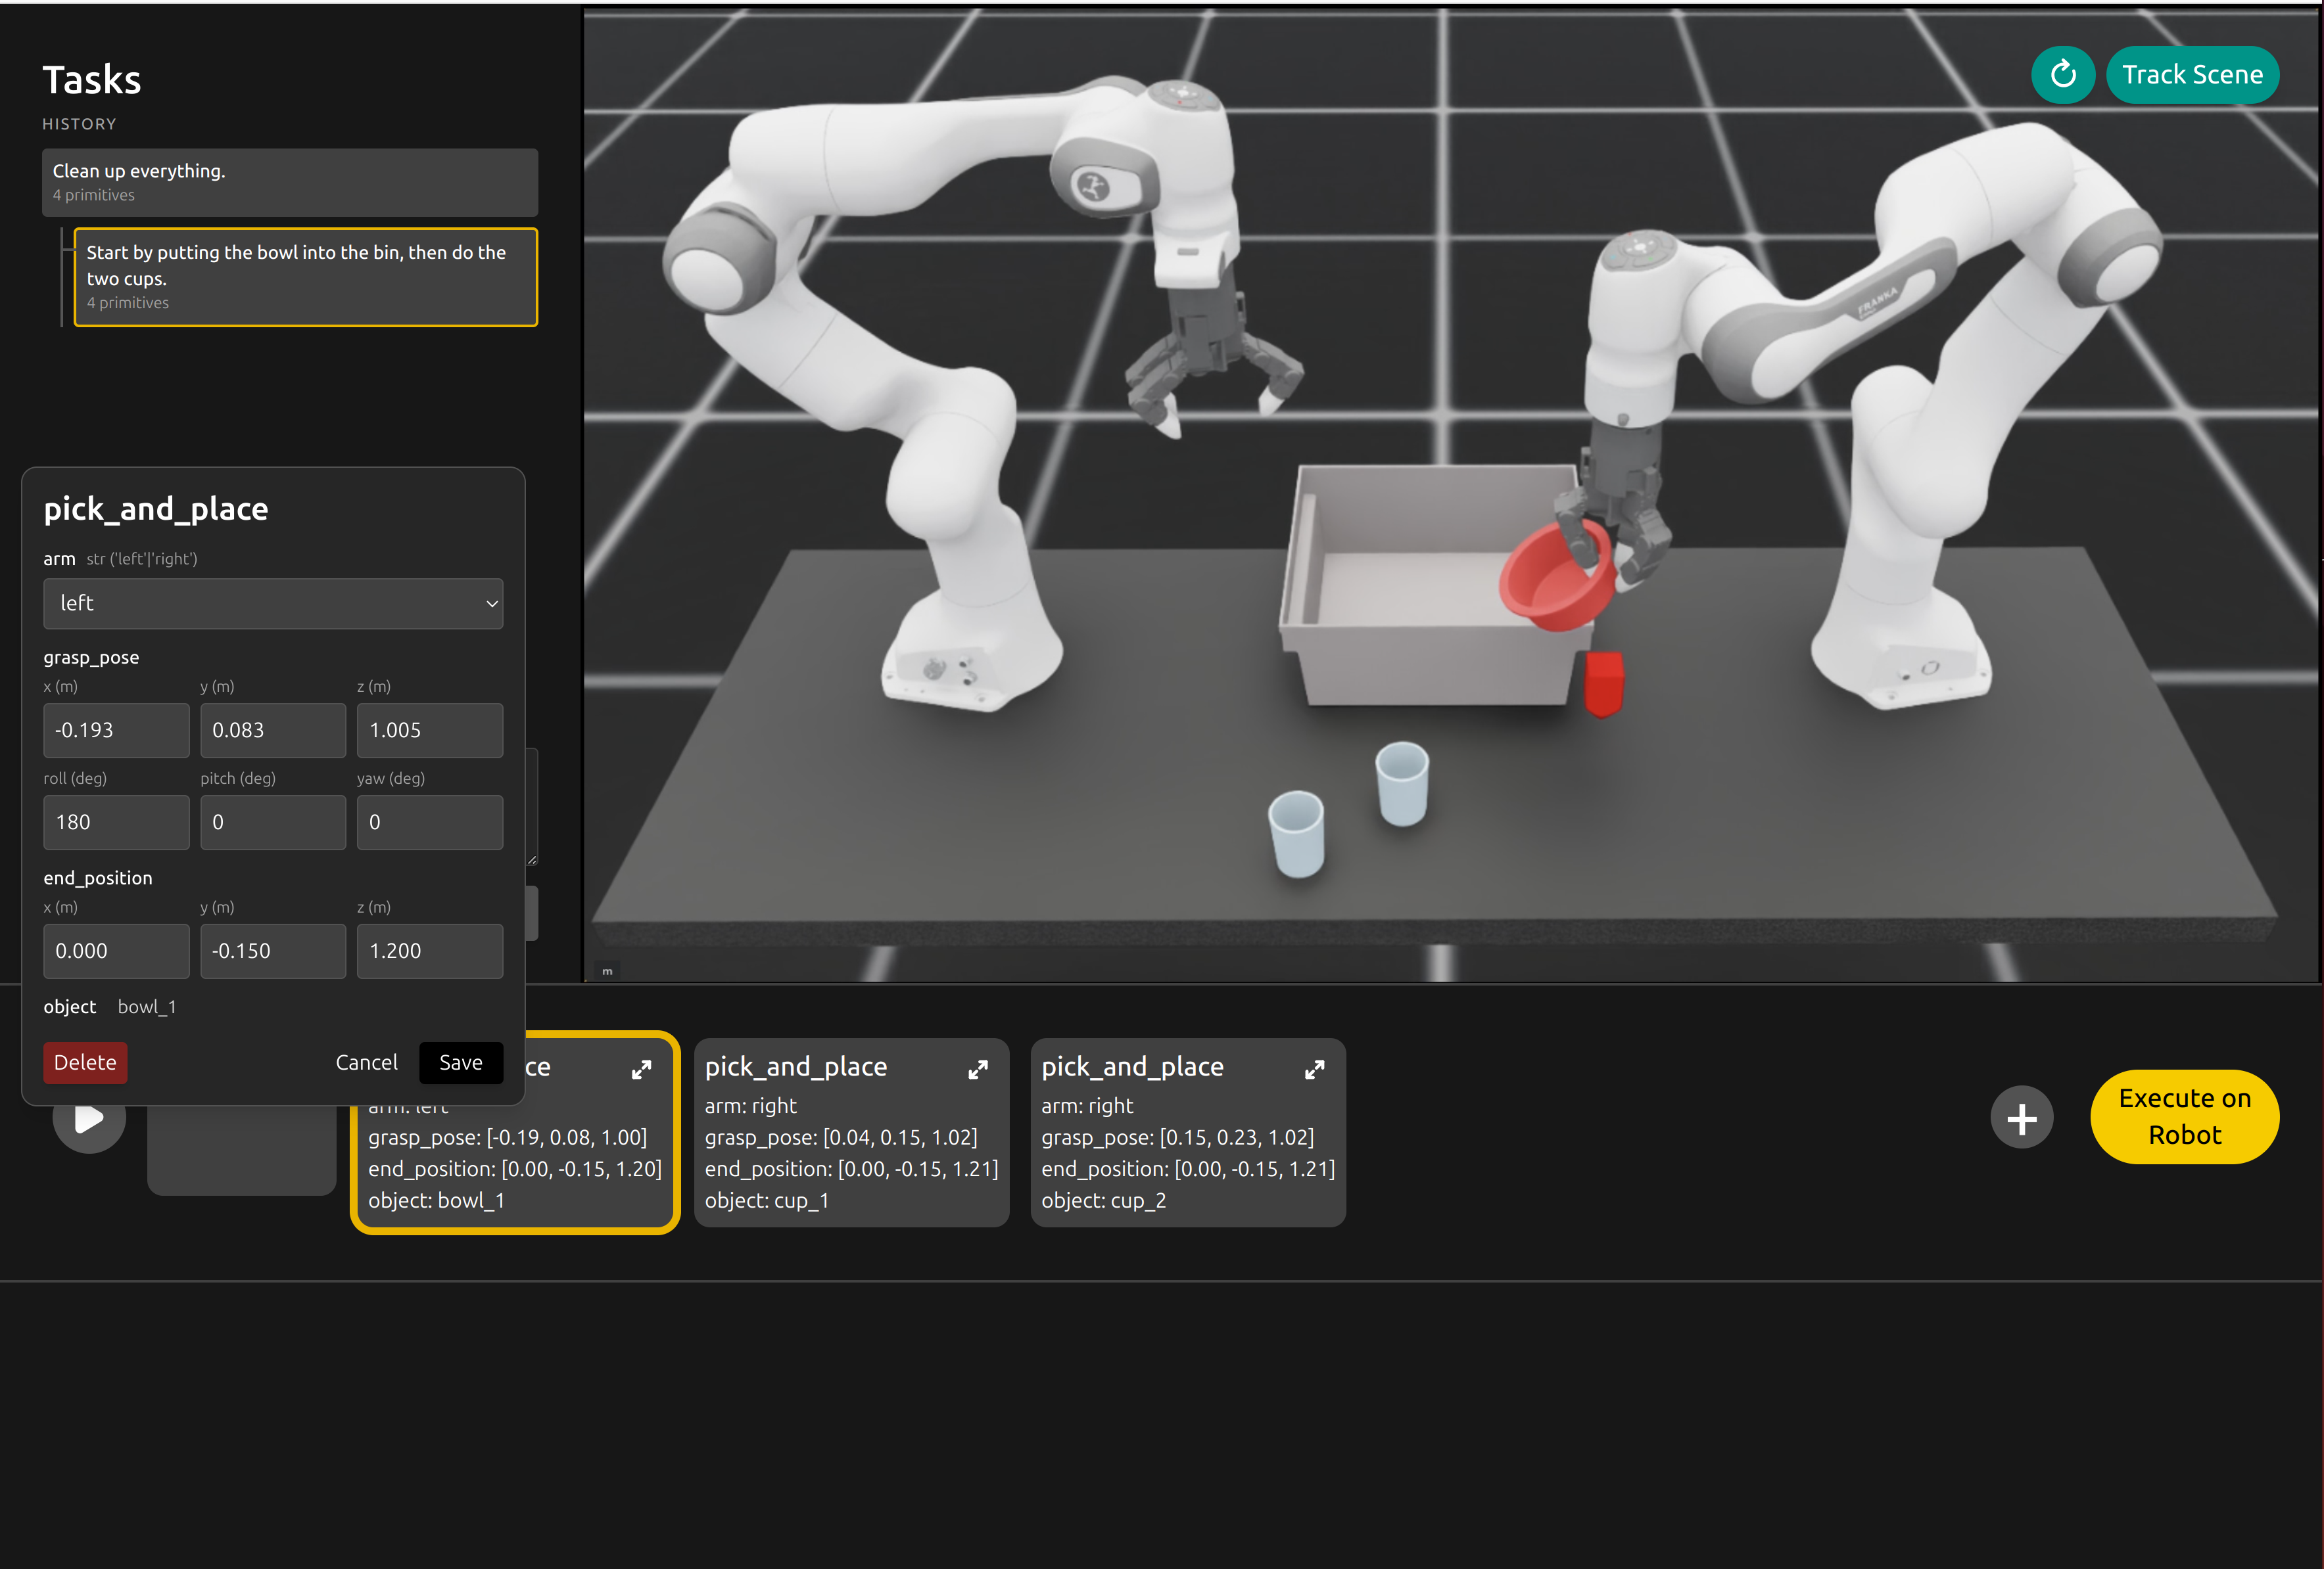The height and width of the screenshot is (1569, 2324).
Task: Select the 'Clean up everything' history task
Action: click(x=290, y=182)
